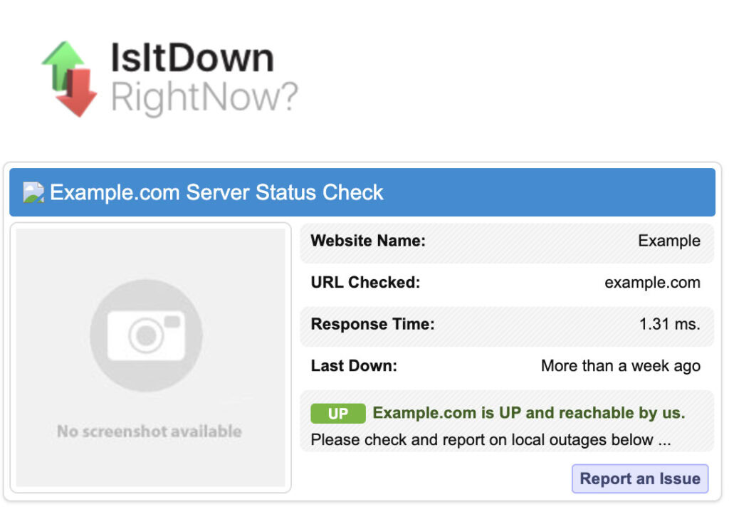The height and width of the screenshot is (507, 729).
Task: Click the example.com URL value
Action: 652,283
